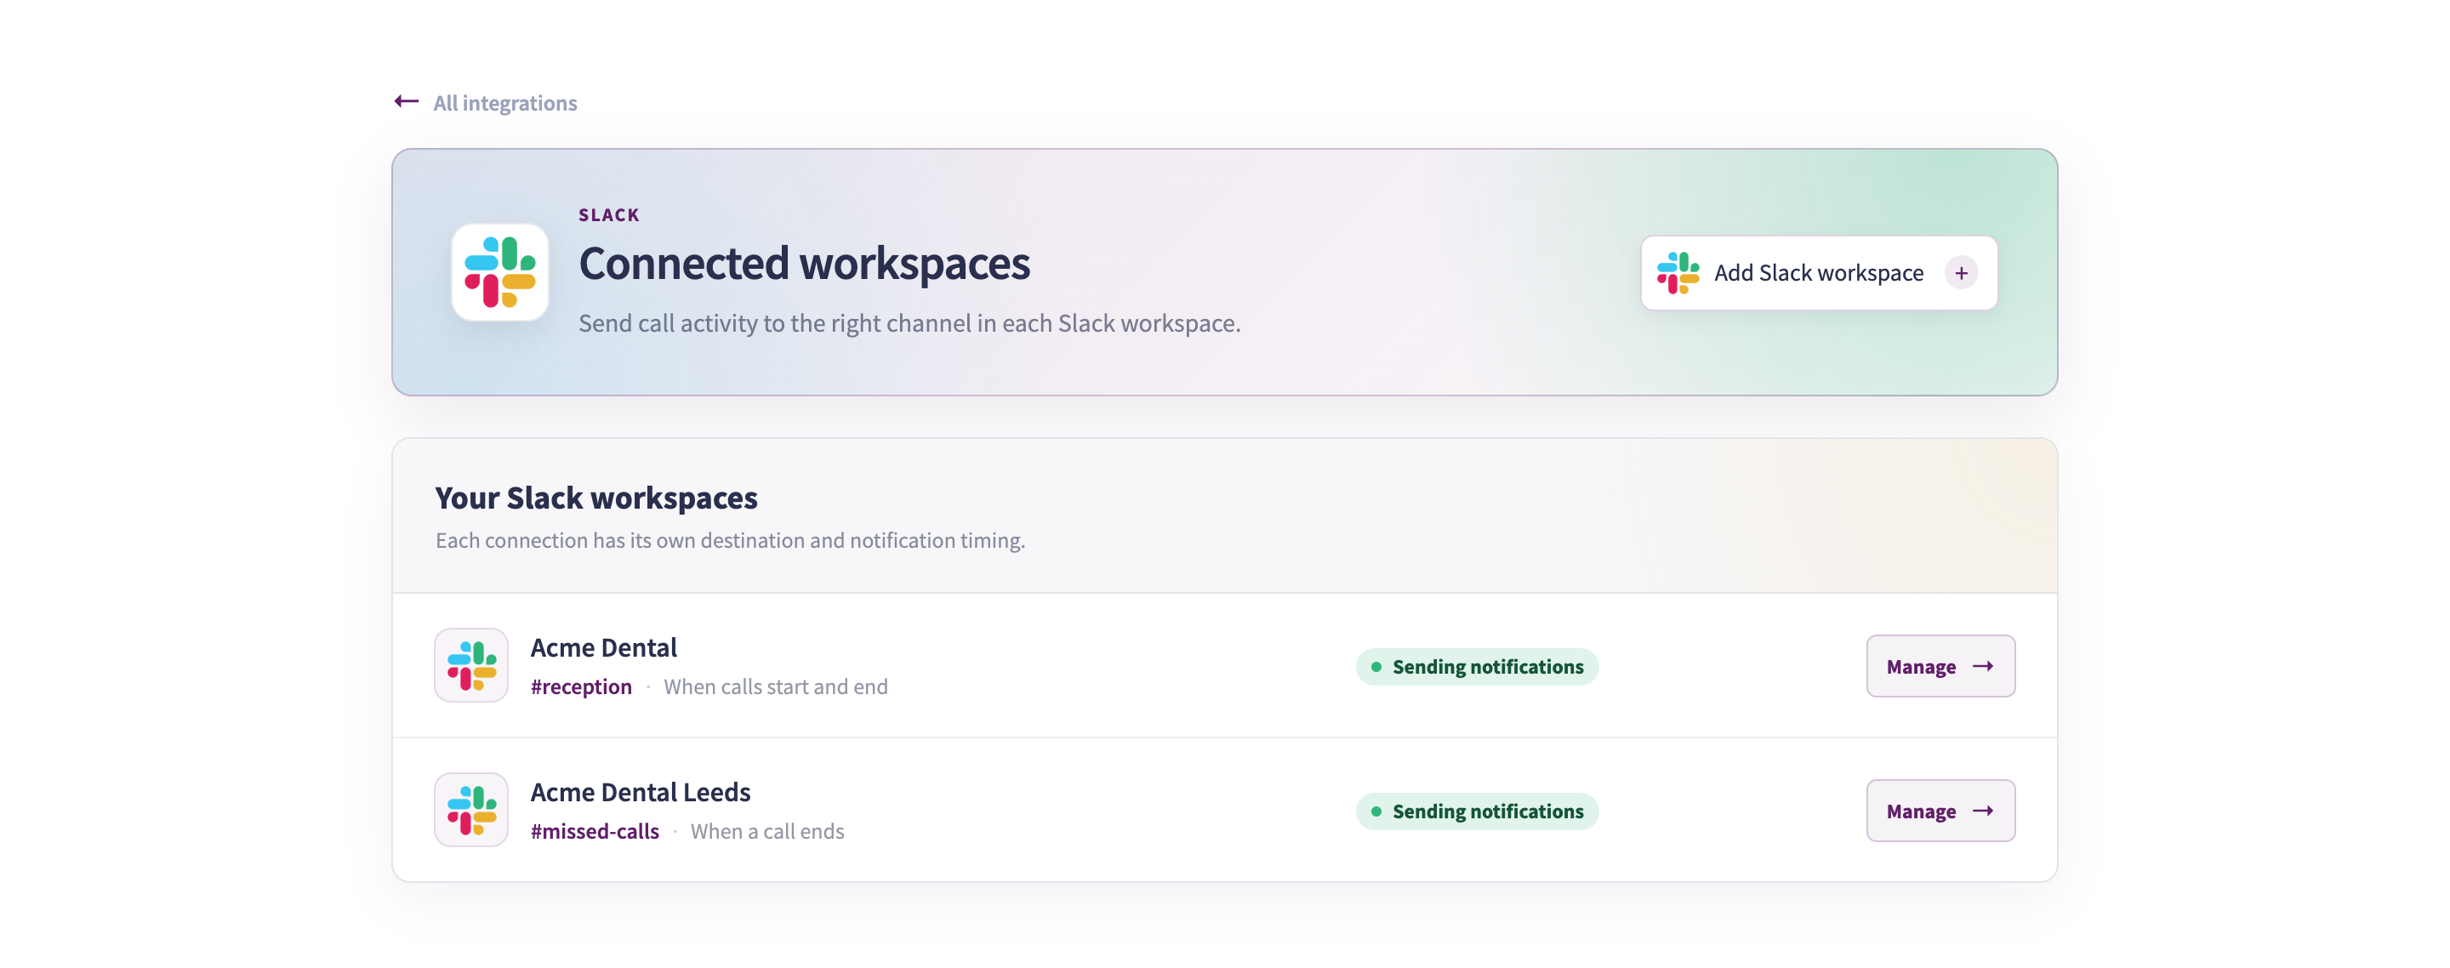Viewport: 2450px width, 968px height.
Task: Click the Acme Dental row Slack icon
Action: [472, 666]
